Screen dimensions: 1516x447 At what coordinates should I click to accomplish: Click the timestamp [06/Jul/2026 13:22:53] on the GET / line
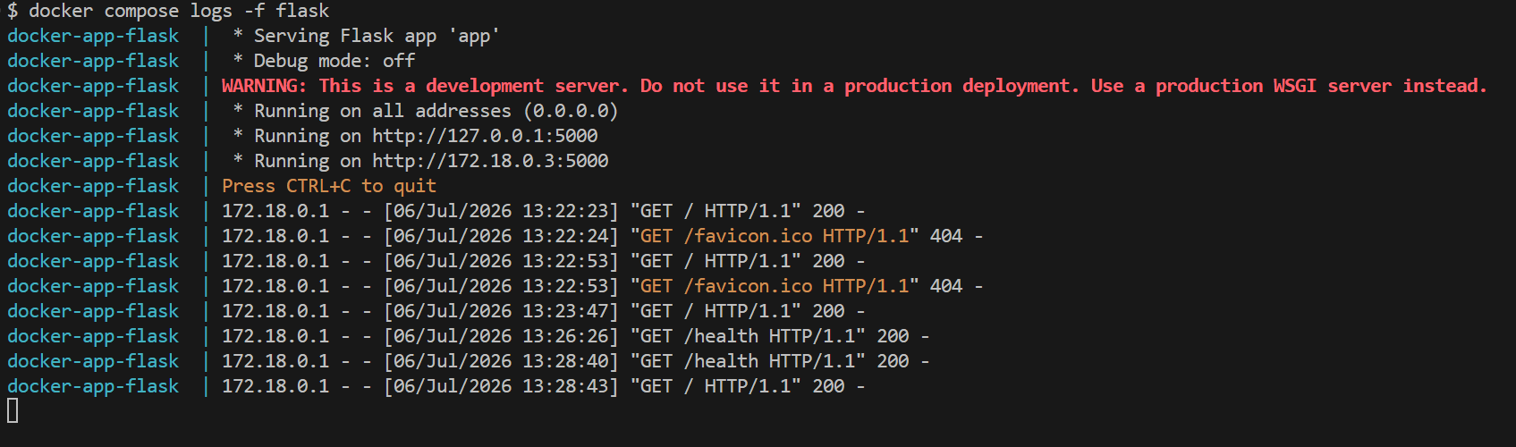click(501, 261)
